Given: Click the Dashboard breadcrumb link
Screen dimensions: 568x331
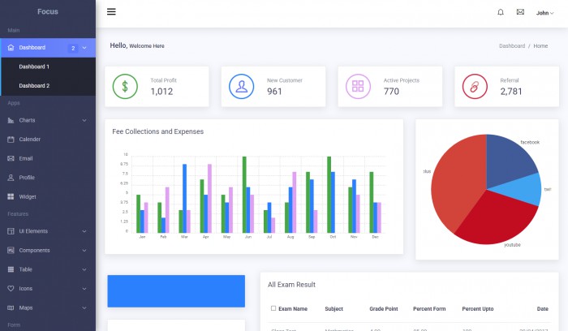Looking at the screenshot, I should pyautogui.click(x=511, y=46).
